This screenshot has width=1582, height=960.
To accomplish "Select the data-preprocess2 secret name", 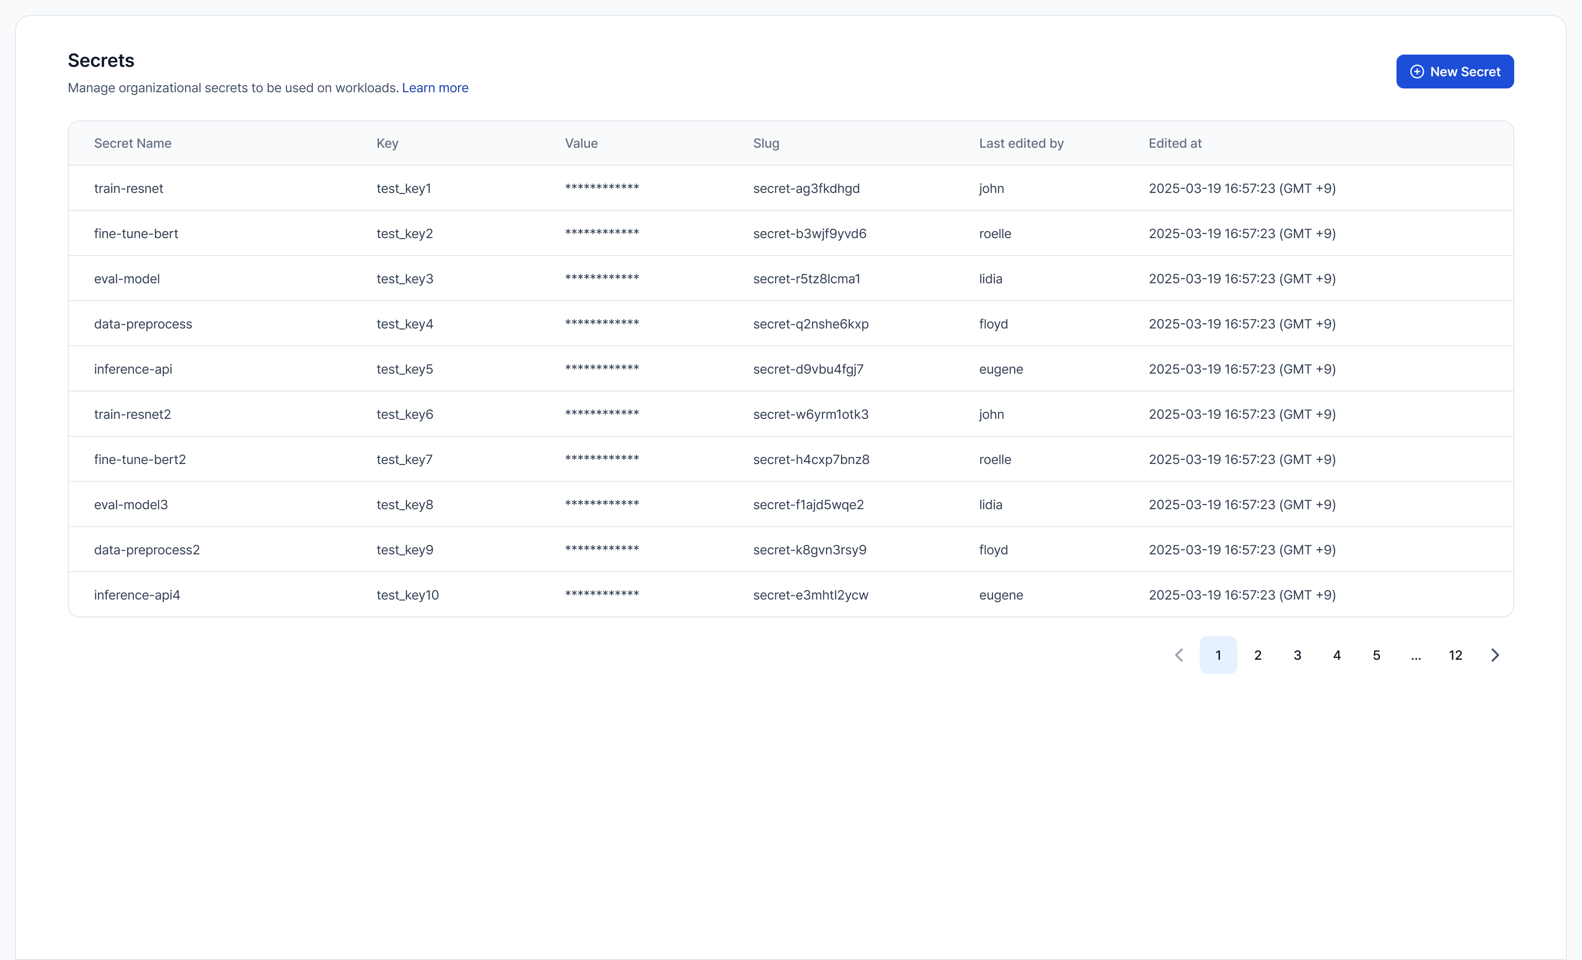I will point(146,549).
